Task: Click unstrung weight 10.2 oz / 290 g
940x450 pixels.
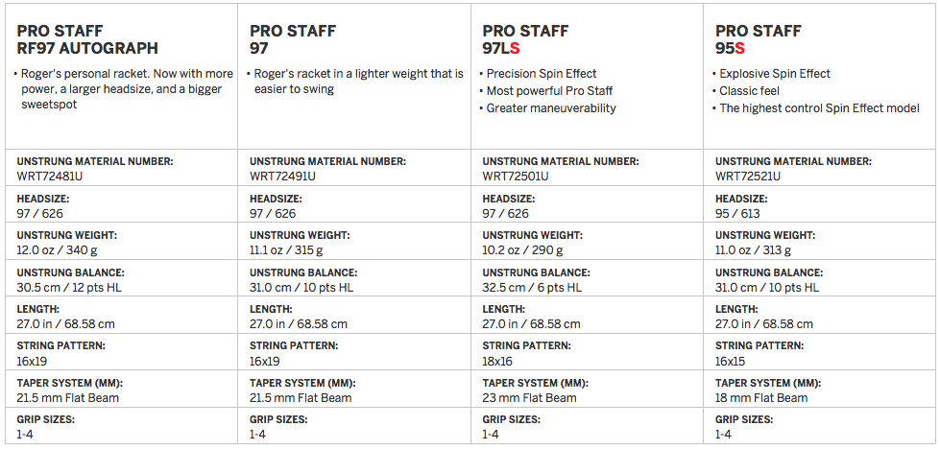Action: coord(522,250)
